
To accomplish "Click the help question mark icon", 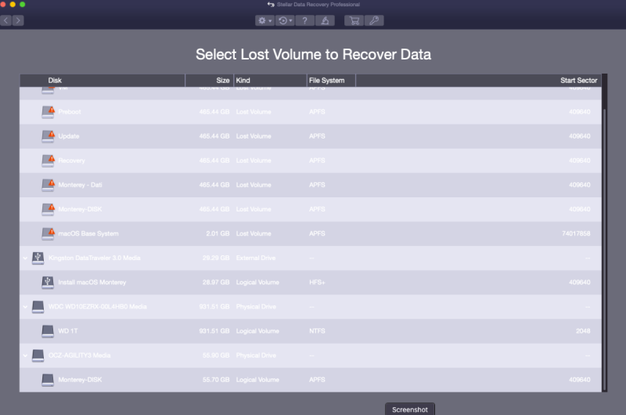I will tap(304, 21).
